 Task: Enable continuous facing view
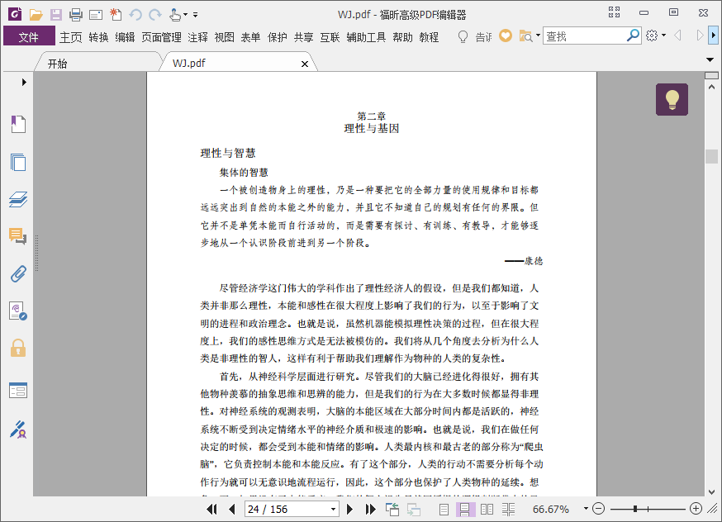508,509
